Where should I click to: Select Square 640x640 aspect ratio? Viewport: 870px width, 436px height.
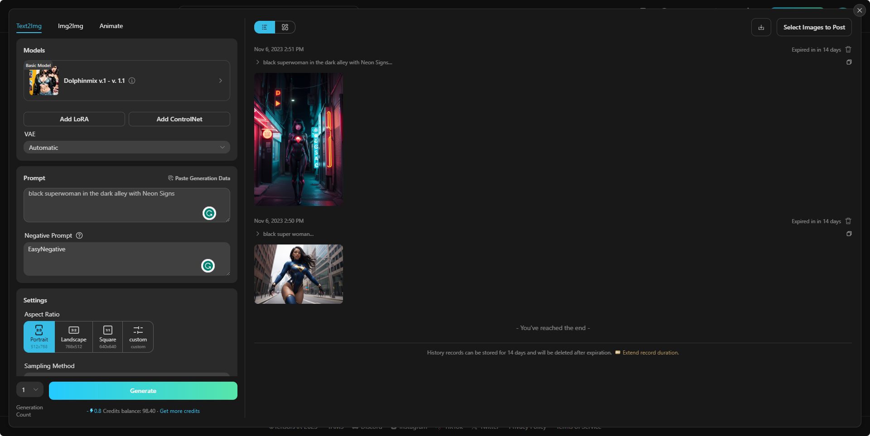tap(108, 337)
